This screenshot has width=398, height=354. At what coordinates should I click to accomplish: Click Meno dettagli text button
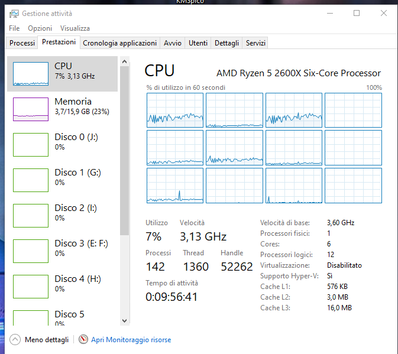click(47, 340)
